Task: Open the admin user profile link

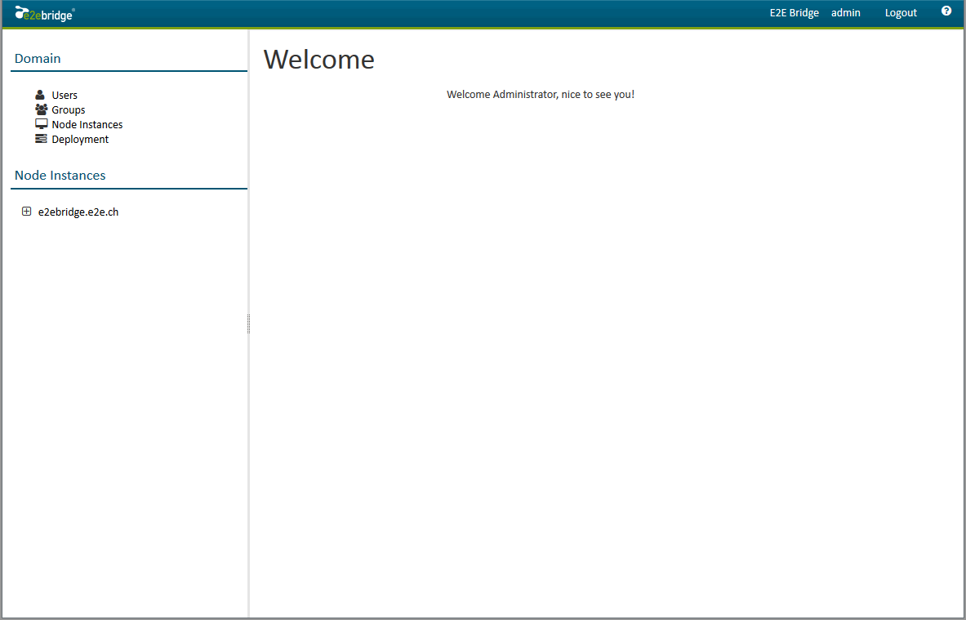Action: pos(846,12)
